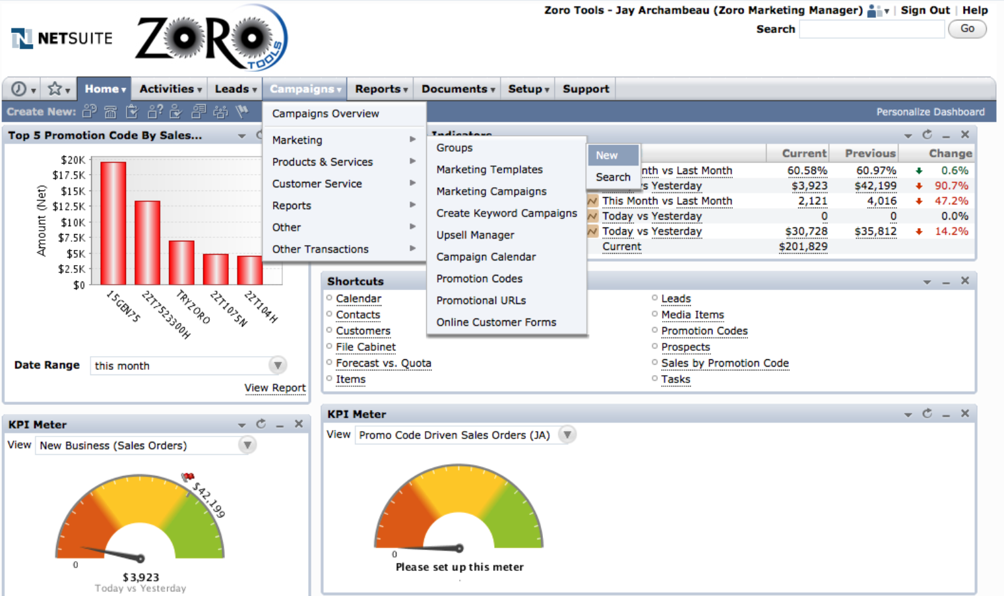Click the Zoro Tools logo
Screen dimensions: 1004x596
click(212, 38)
